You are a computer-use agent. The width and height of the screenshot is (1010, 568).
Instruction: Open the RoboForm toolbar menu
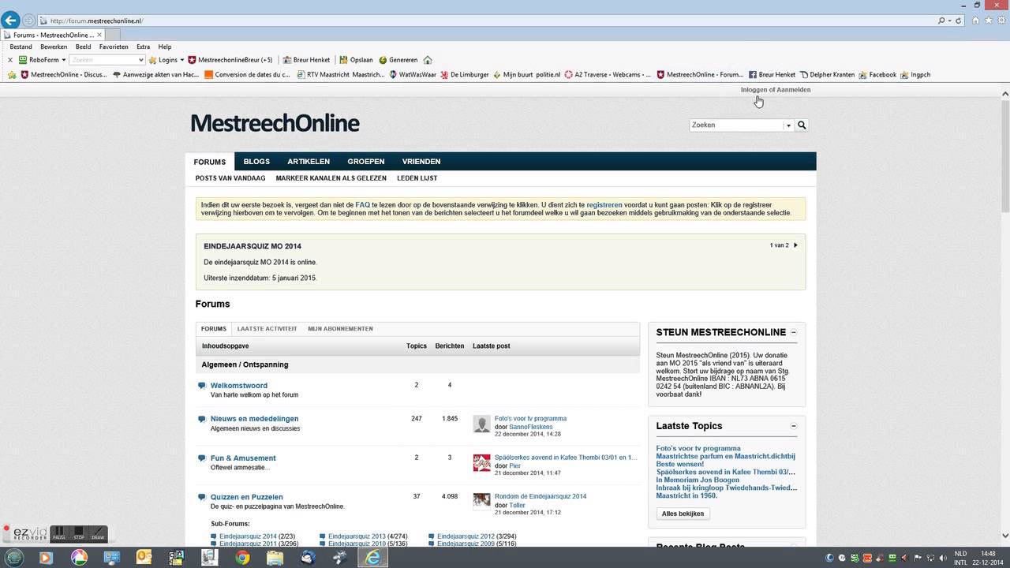pyautogui.click(x=43, y=60)
